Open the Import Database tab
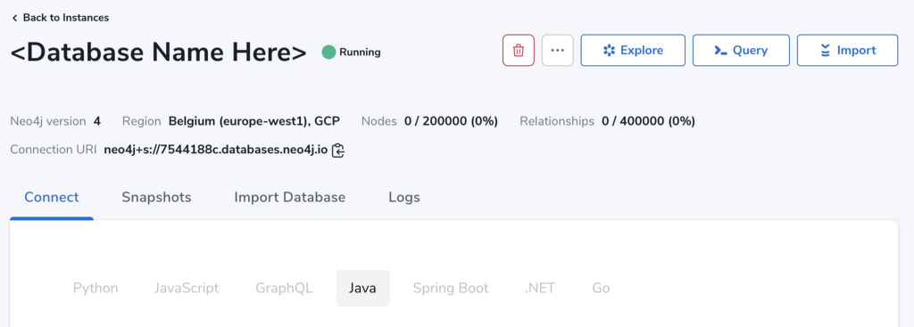This screenshot has width=914, height=327. point(290,197)
